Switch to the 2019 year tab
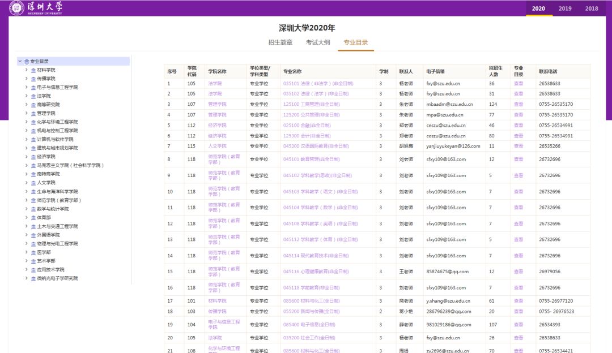Image resolution: width=612 pixels, height=353 pixels. coord(565,8)
